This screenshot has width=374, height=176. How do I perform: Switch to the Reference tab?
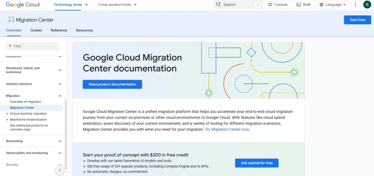tap(59, 30)
